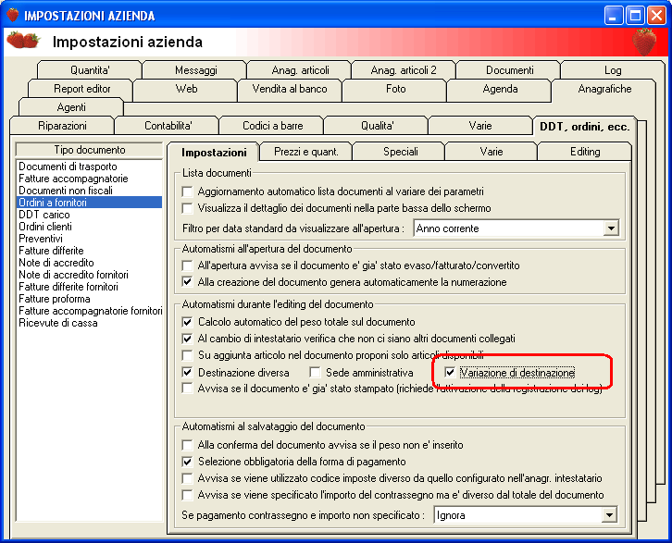This screenshot has height=543, width=672.
Task: Check Avvisa se importo contrassegno diverso dal totale
Action: 187,495
